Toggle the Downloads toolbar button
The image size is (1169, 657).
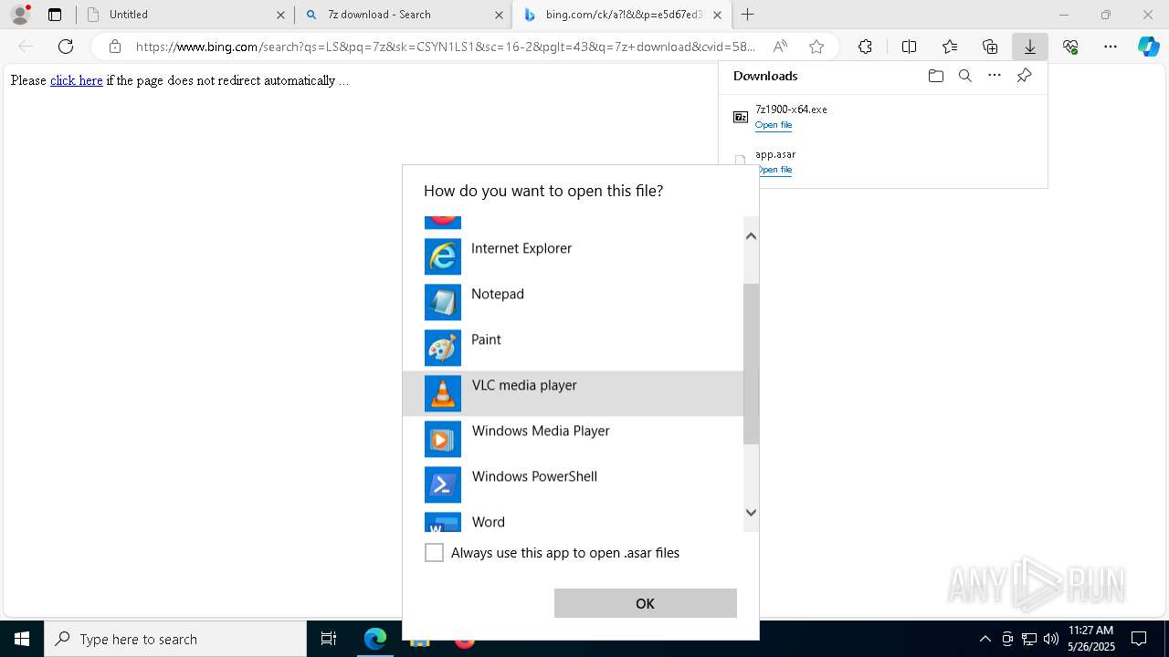point(1030,47)
